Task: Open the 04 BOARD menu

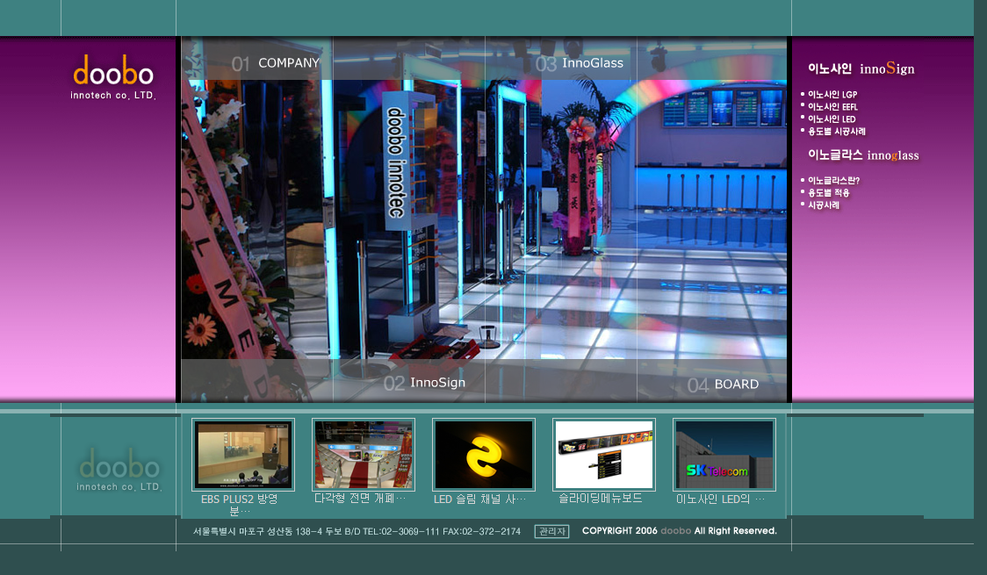Action: click(x=724, y=385)
